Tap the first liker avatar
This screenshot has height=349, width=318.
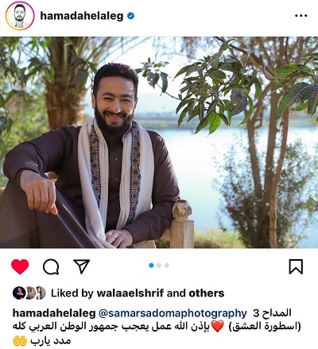point(19,293)
